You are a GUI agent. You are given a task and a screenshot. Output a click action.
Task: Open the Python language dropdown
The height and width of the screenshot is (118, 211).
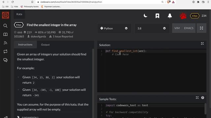coord(114,29)
